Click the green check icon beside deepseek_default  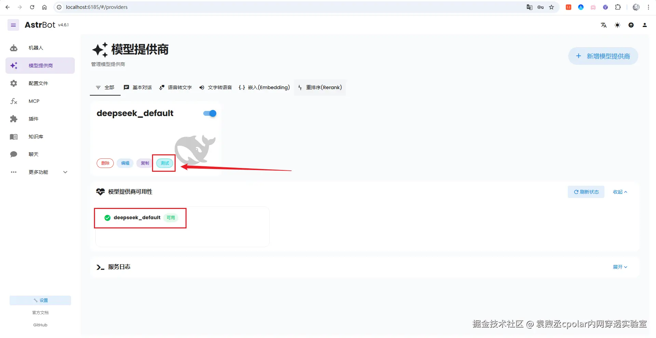pyautogui.click(x=107, y=218)
